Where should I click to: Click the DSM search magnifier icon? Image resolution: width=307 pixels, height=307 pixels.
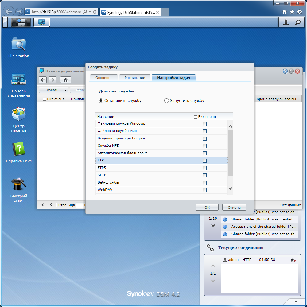(x=297, y=22)
